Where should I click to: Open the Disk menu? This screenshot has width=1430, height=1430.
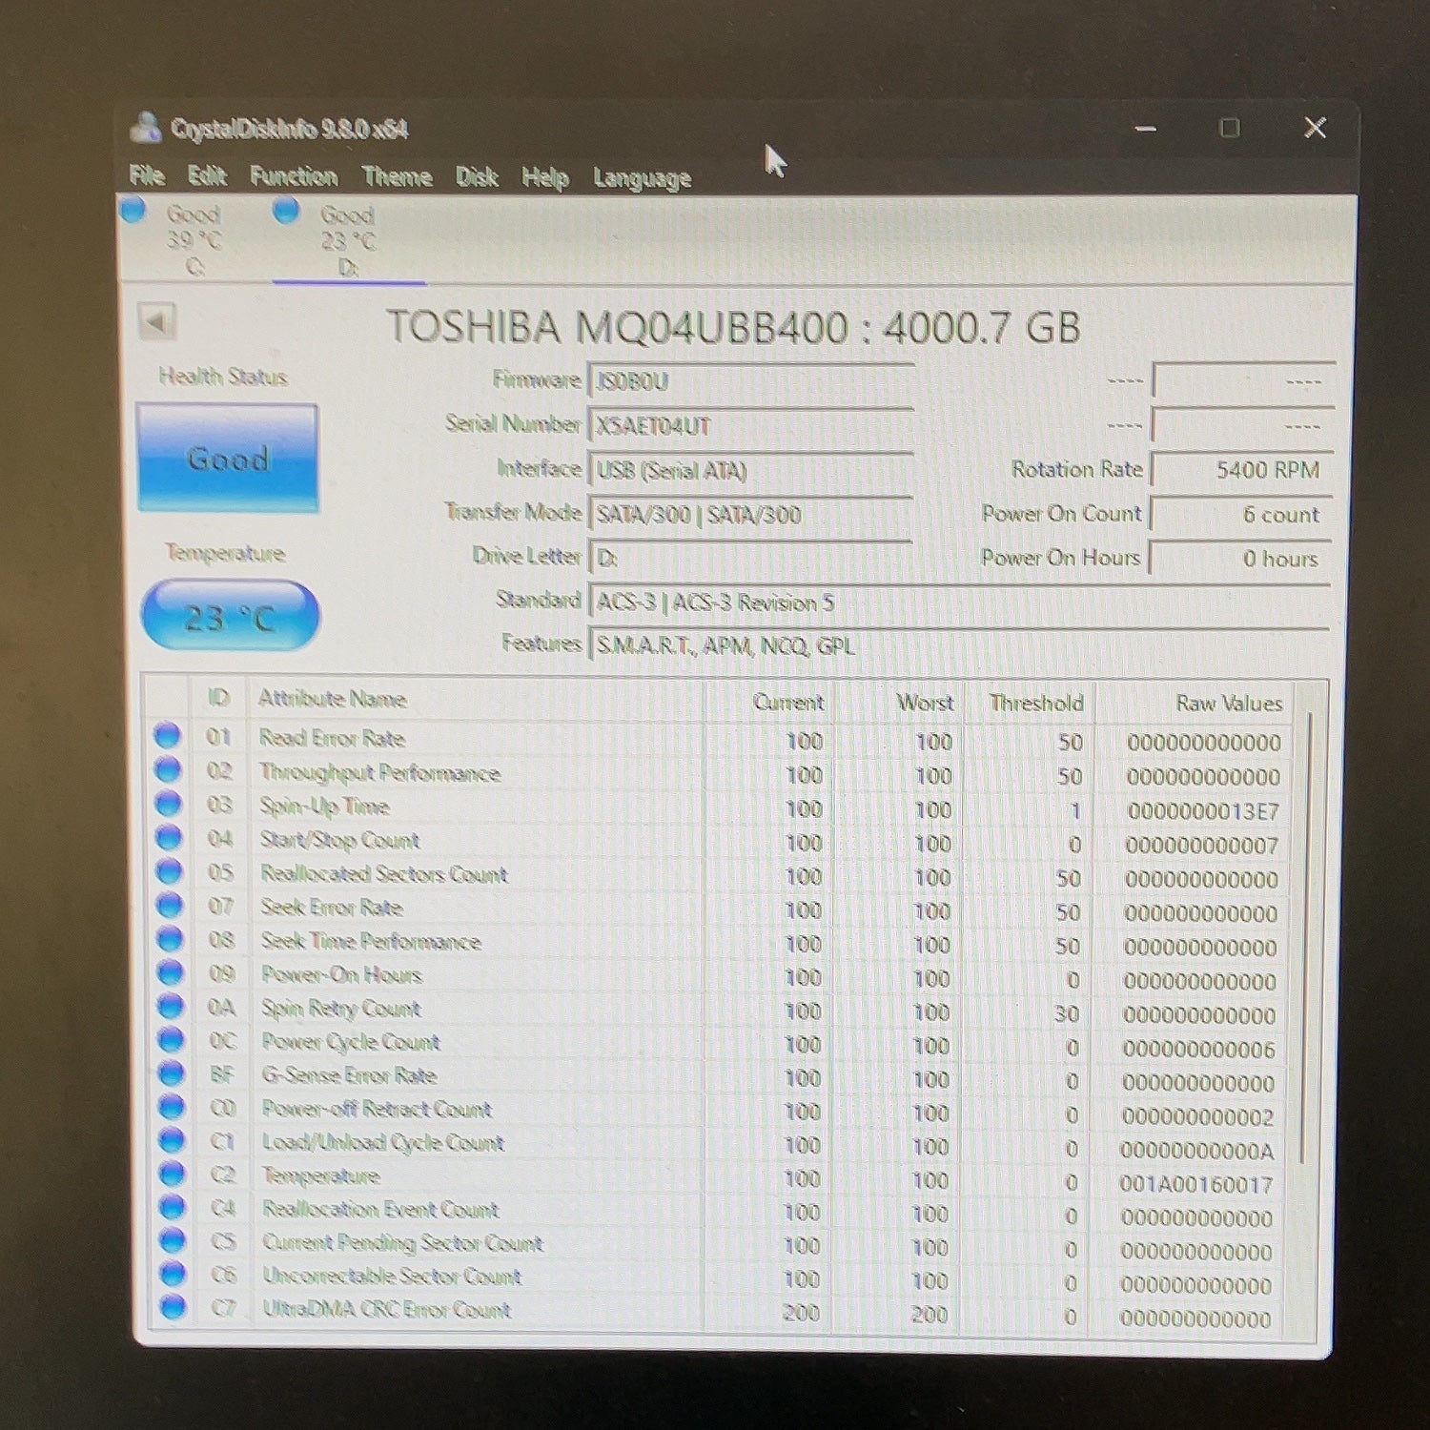[477, 177]
